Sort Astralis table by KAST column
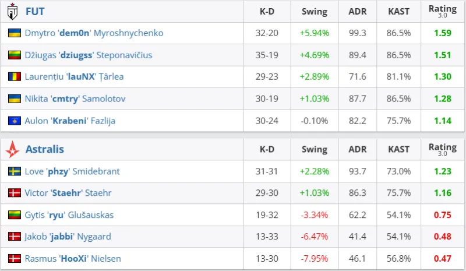Screen dimensions: 466x271 coord(398,150)
